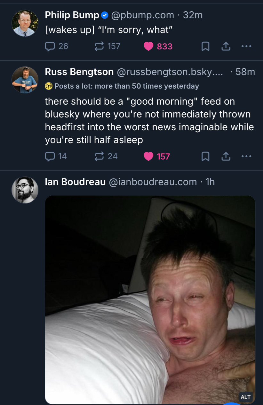Bookmark Philip Bump's post

pos(205,47)
